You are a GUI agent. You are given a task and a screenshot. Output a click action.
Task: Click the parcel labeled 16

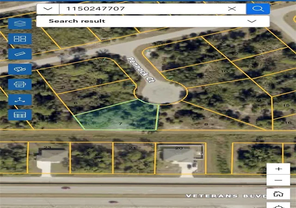(288, 122)
